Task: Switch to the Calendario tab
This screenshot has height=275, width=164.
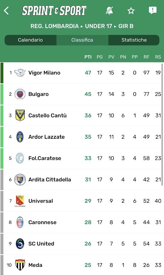Action: [30, 40]
